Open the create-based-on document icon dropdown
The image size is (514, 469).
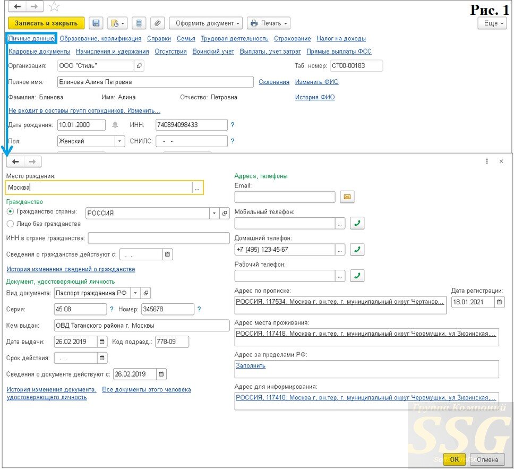click(x=117, y=23)
